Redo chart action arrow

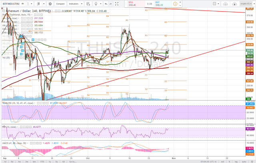coord(110,4)
